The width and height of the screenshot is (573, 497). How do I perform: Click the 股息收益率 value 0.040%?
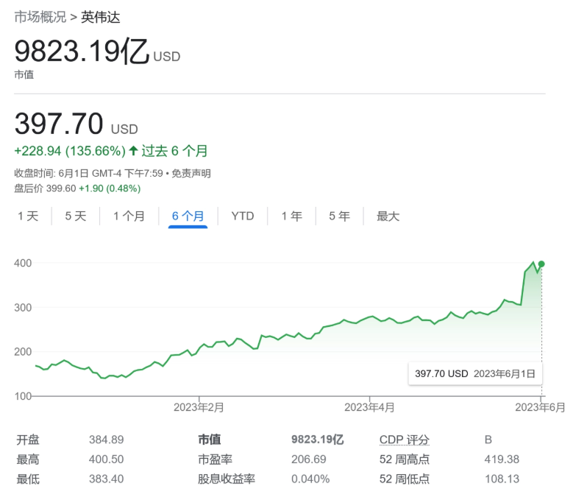coord(310,479)
